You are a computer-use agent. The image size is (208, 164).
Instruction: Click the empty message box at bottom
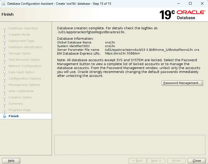tap(130, 145)
